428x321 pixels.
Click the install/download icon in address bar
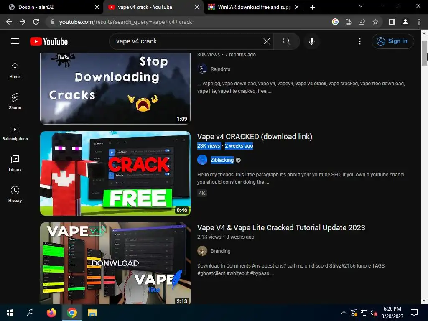348,22
